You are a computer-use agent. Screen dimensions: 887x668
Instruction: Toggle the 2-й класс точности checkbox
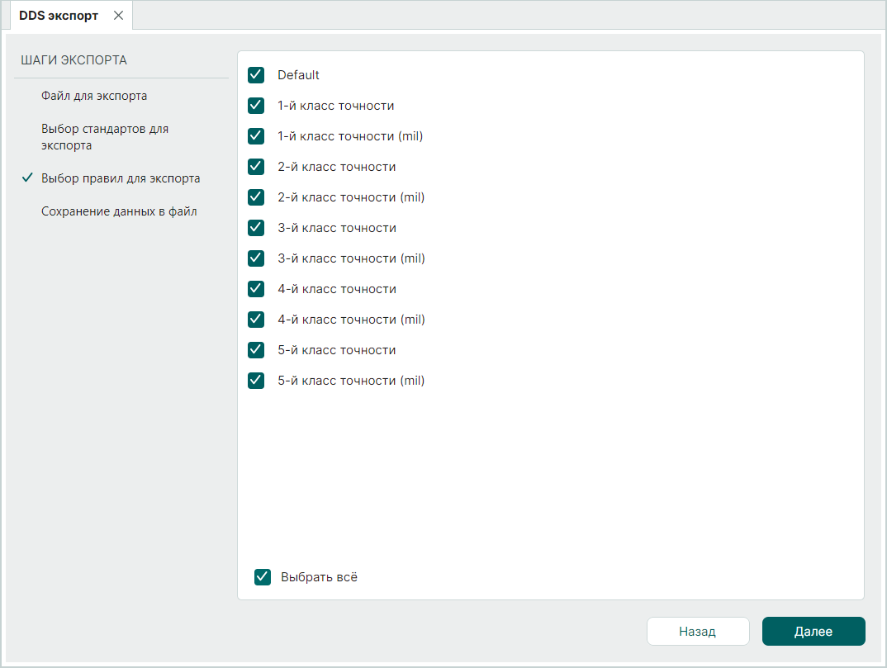click(x=256, y=167)
